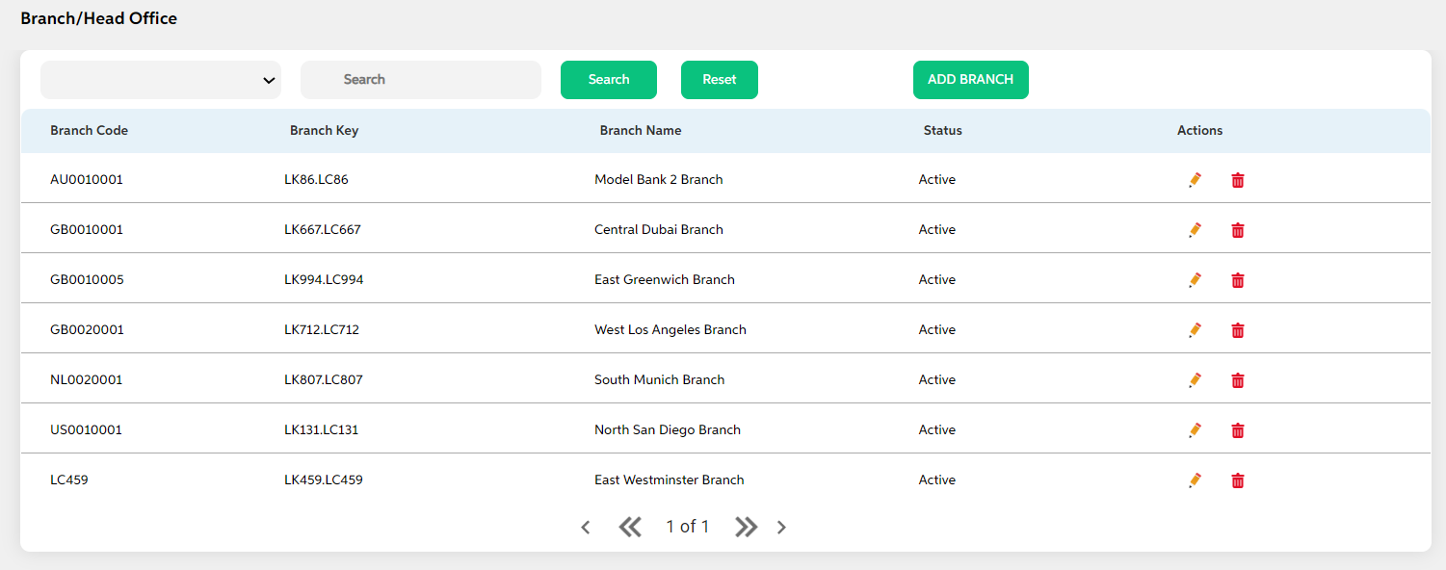Click the Reset button

point(720,80)
